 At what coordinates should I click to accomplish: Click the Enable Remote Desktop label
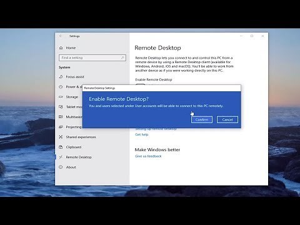click(x=154, y=79)
